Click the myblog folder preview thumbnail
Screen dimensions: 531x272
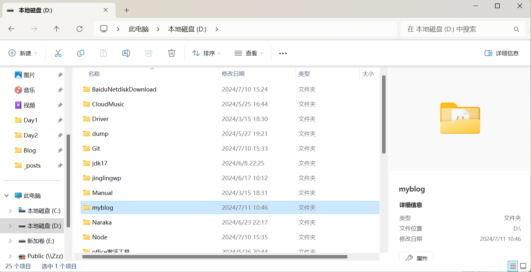click(x=460, y=118)
